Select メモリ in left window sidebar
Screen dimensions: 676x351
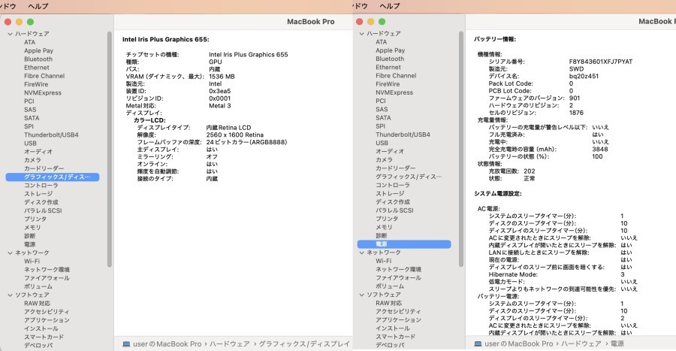point(32,227)
